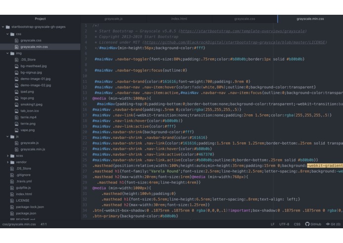Collapse the img folder chevron

tap(7, 53)
